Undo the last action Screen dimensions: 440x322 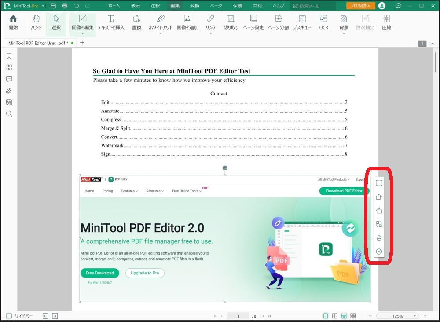[x=76, y=6]
